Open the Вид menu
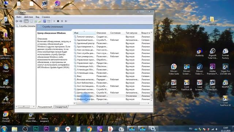234x132 pixels. 37,17
